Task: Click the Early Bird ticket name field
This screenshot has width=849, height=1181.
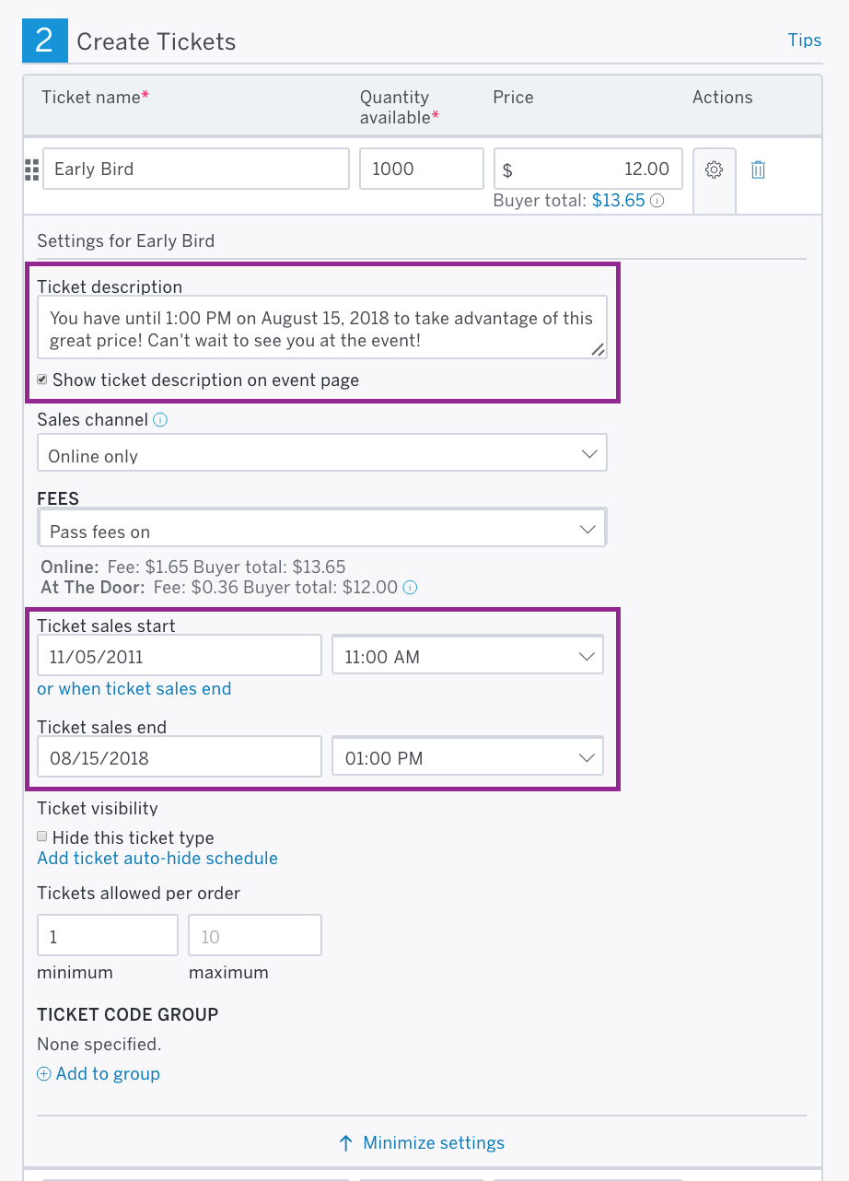Action: (196, 169)
